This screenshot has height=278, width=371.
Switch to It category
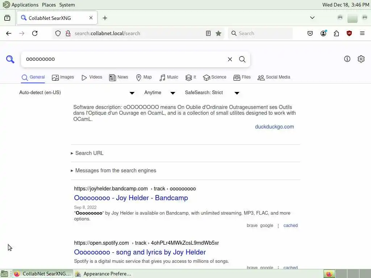191,77
